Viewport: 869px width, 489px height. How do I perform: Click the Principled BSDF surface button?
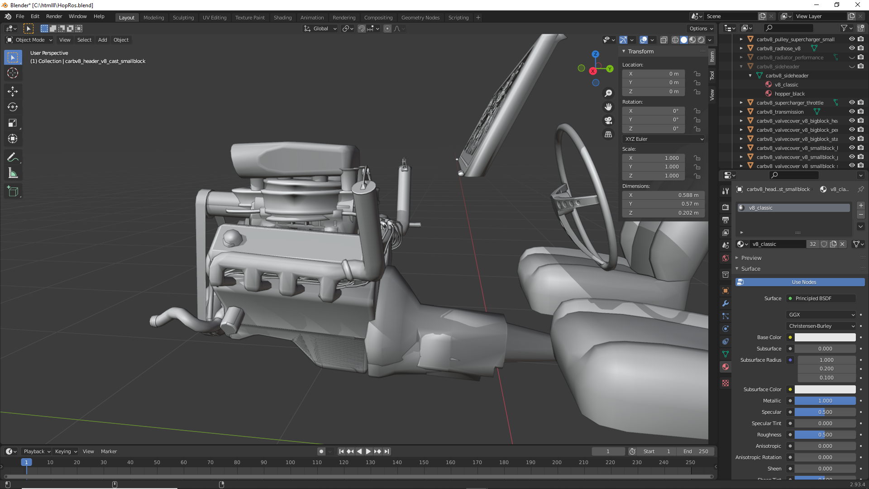[821, 298]
